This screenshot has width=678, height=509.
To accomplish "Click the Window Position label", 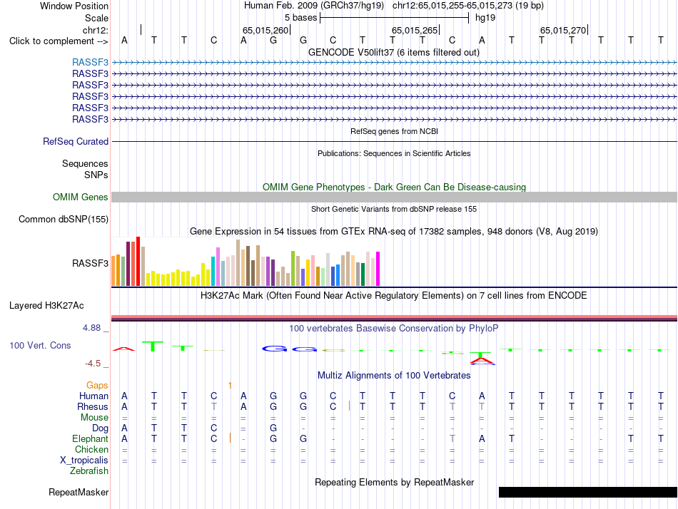I will [x=74, y=6].
